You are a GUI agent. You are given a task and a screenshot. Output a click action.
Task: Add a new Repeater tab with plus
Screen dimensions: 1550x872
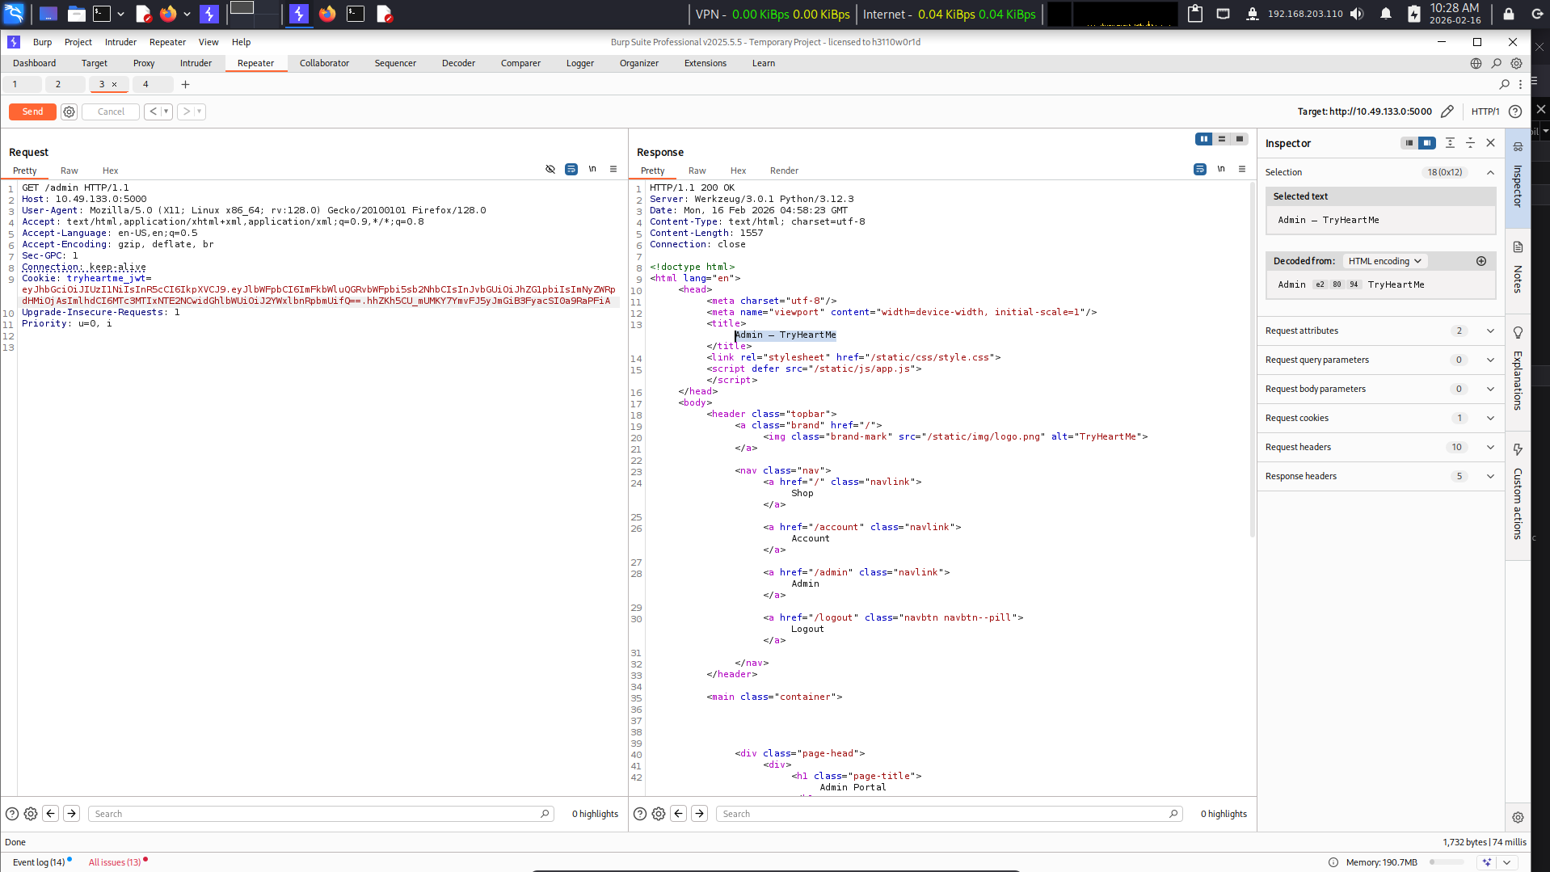(x=186, y=84)
